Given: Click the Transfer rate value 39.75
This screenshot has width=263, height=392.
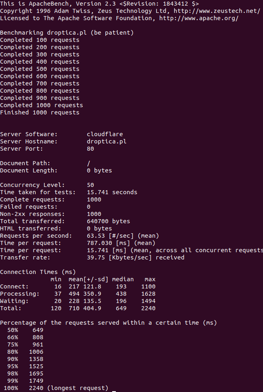Looking at the screenshot, I should (96, 257).
